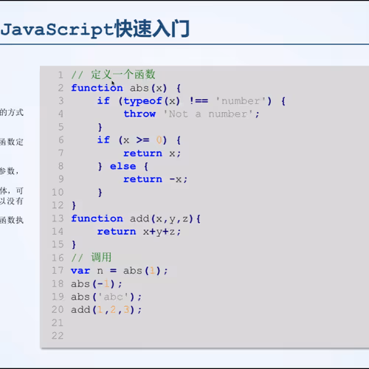Click the return -x; statement
Image resolution: width=369 pixels, height=369 pixels.
pyautogui.click(x=155, y=179)
